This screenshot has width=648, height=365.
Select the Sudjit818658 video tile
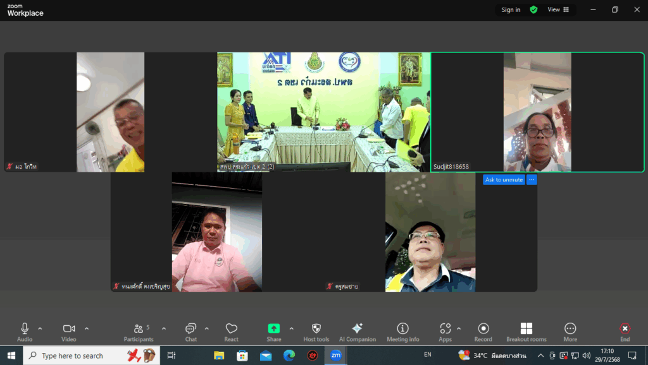[537, 112]
